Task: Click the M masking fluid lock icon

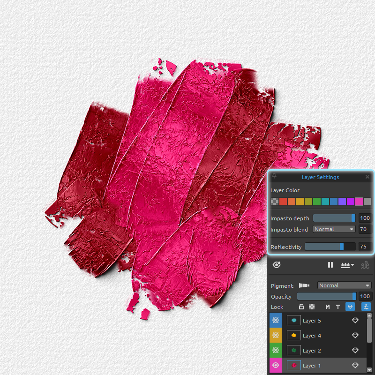Action: (327, 307)
